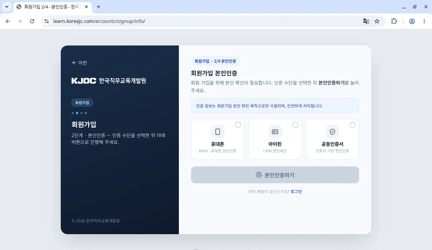Click the 한국직무교육개발원 name beside logo
The height and width of the screenshot is (250, 432).
coord(123,81)
